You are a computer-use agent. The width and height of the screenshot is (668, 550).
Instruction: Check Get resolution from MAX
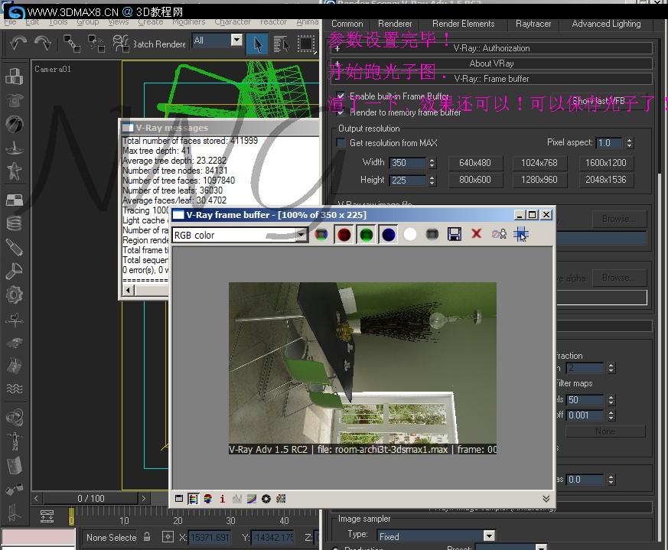[341, 143]
